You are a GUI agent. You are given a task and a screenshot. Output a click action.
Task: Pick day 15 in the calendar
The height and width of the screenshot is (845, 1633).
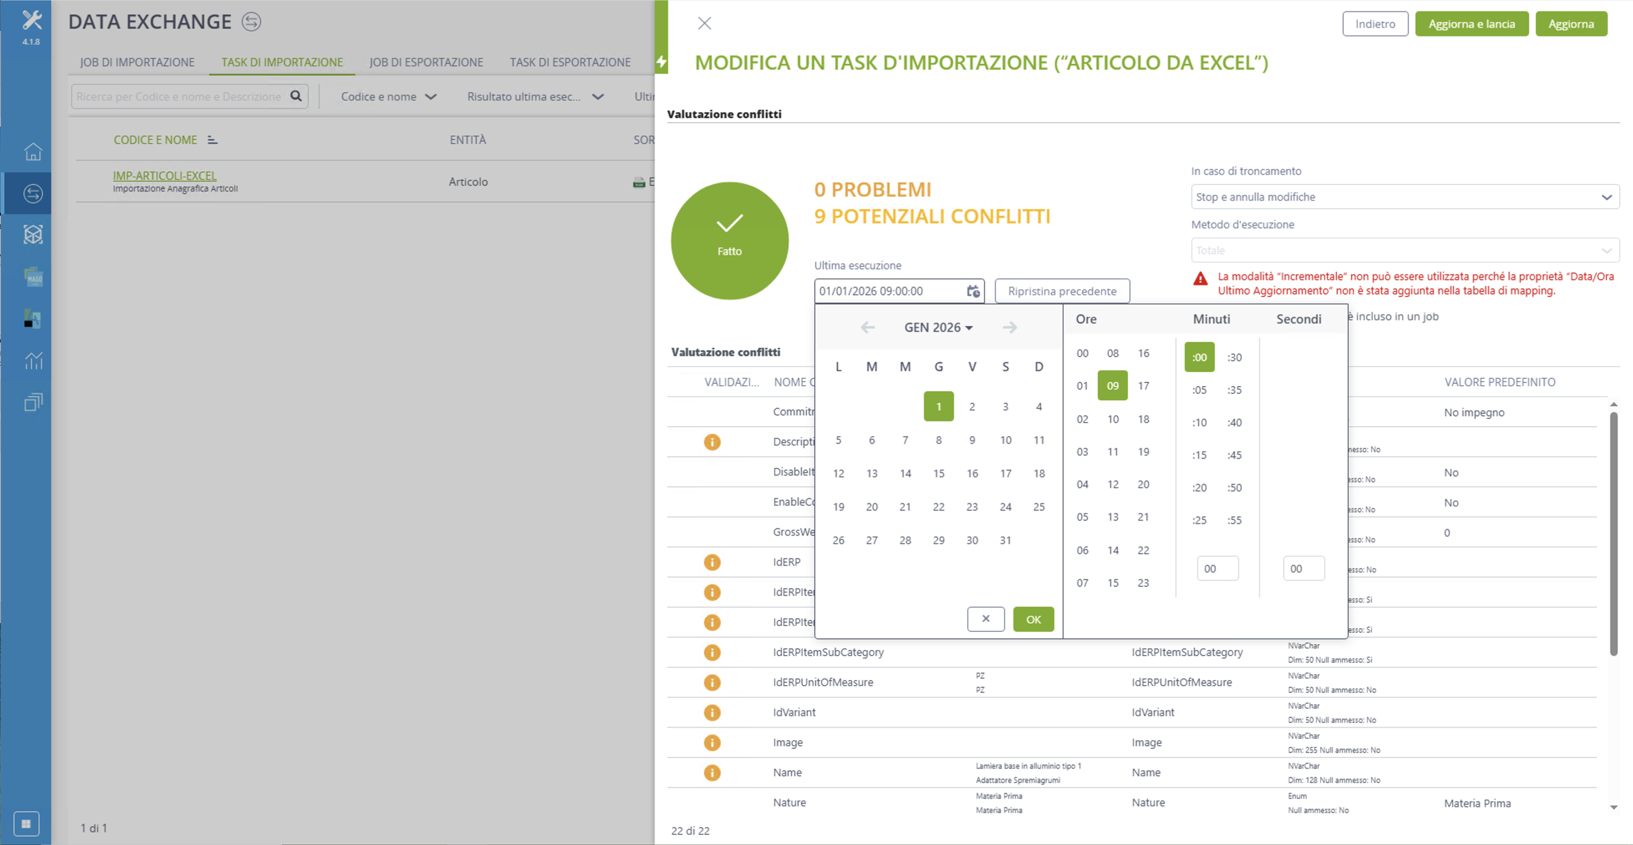(x=938, y=474)
